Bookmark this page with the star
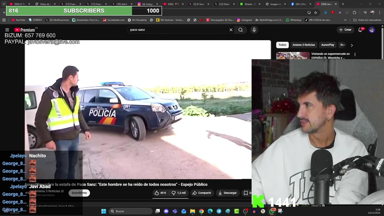Screen dimensions: 384x216 coord(316,13)
